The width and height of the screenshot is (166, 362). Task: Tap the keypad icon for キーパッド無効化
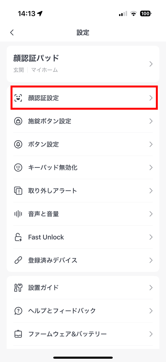[18, 167]
